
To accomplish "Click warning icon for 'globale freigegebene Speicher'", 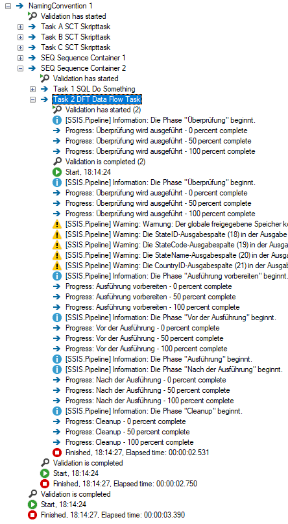I will 57,224.
